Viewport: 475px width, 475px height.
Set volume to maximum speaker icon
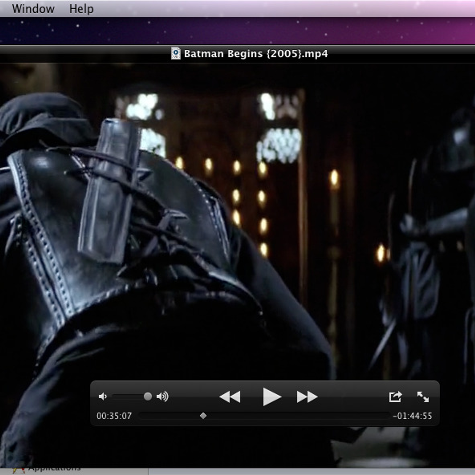point(162,396)
